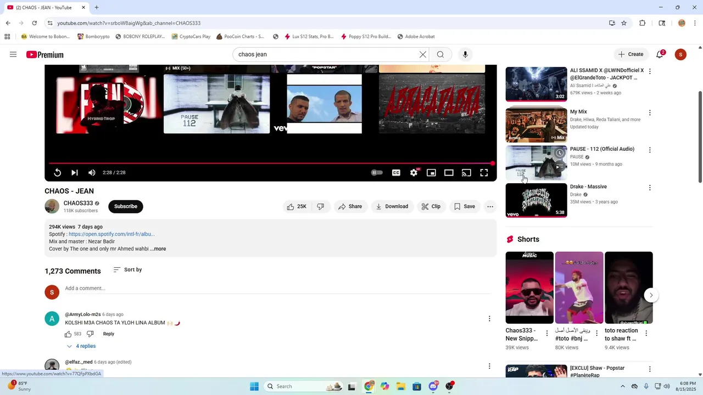The image size is (703, 395).
Task: Toggle closed captions
Action: 396,172
